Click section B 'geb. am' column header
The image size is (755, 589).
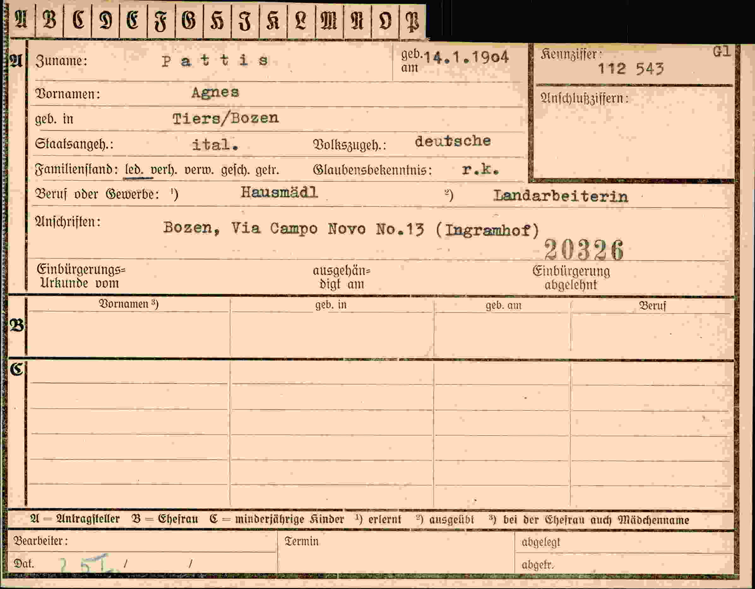pos(503,305)
